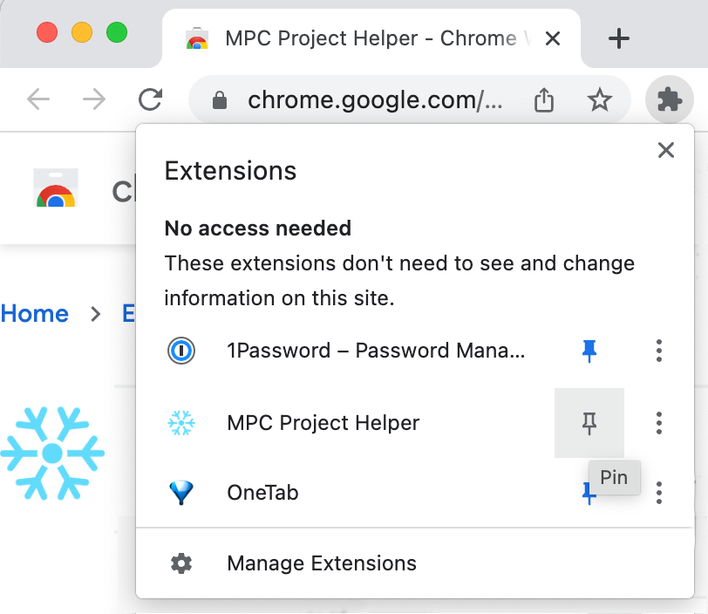
Task: Click the 1Password extension icon
Action: 181,351
